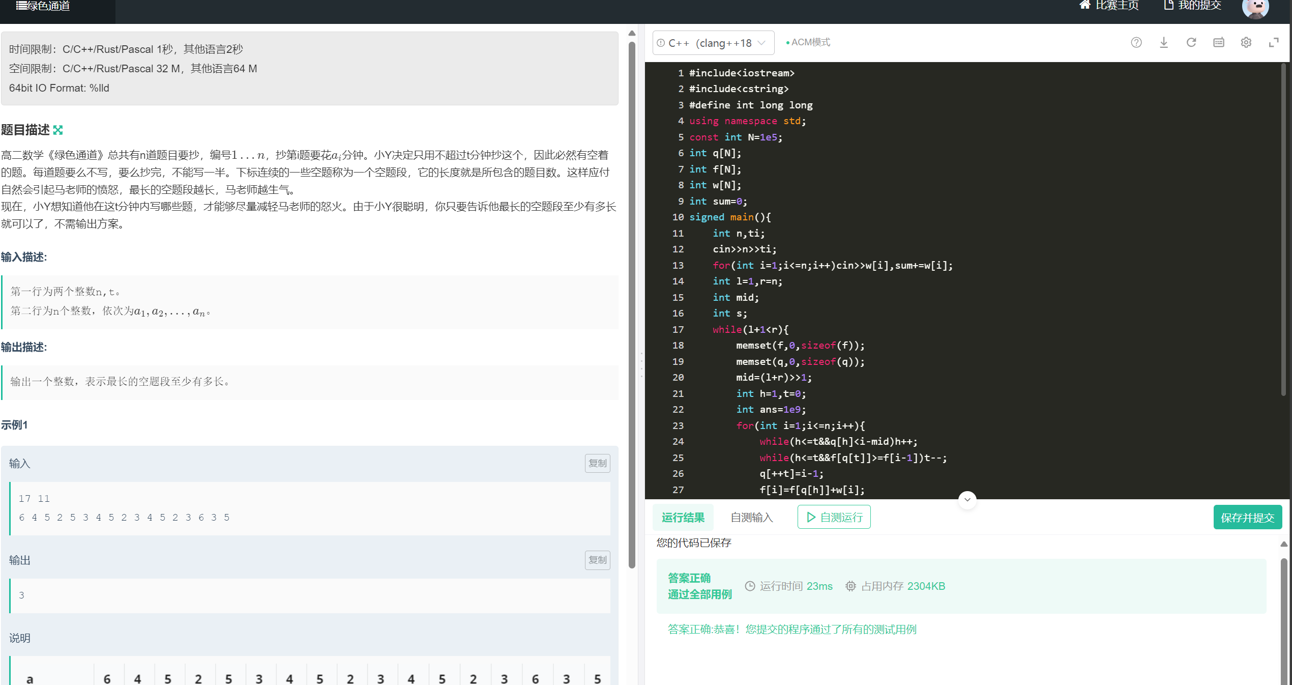The image size is (1292, 685).
Task: Click the fullscreen expand editor icon
Action: coord(1273,43)
